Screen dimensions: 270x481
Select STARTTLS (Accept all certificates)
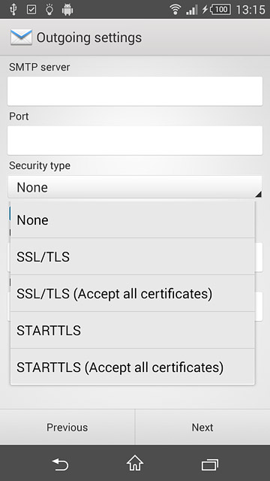point(133,367)
